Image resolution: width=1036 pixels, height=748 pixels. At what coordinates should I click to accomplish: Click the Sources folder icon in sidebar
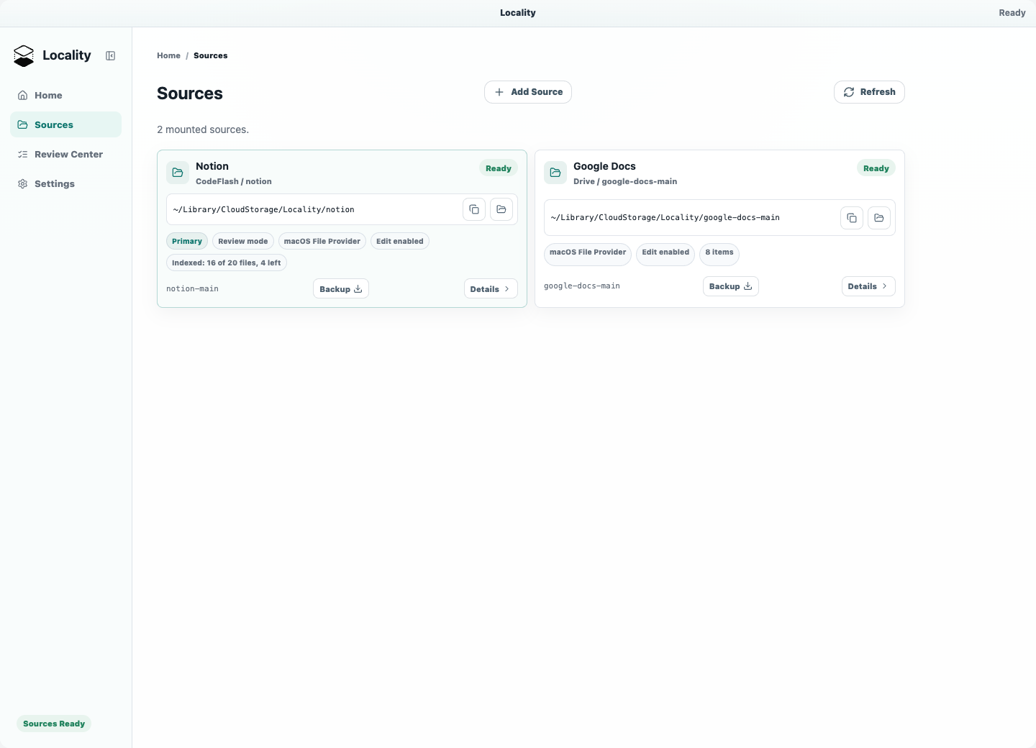(x=23, y=124)
